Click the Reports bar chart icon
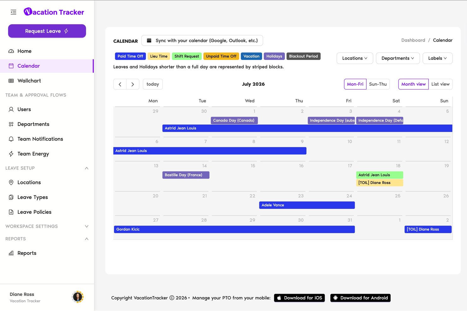Viewport: 467px width, 311px height. point(11,253)
